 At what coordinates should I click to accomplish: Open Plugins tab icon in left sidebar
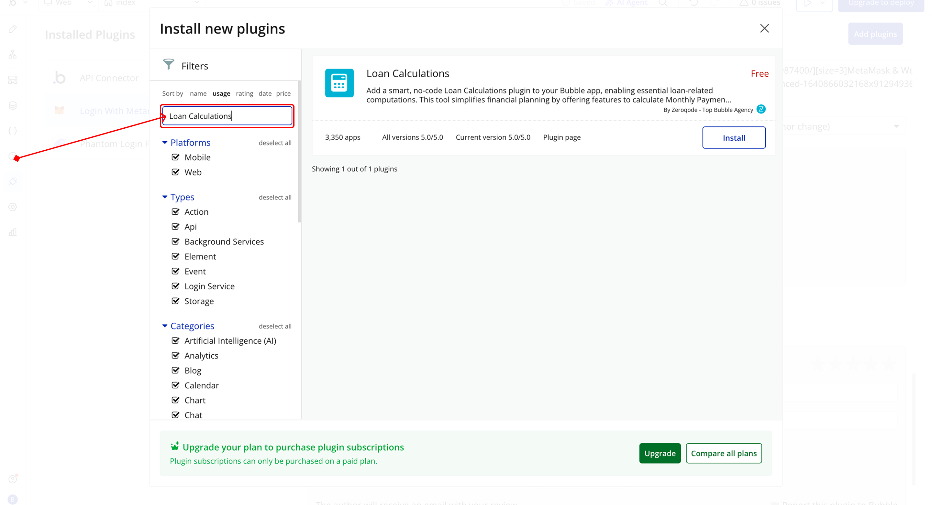tap(13, 181)
